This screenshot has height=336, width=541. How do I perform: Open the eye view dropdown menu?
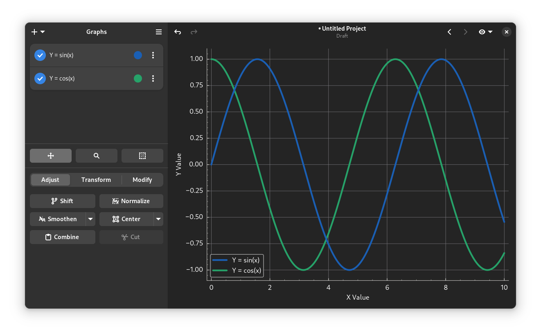coord(485,32)
